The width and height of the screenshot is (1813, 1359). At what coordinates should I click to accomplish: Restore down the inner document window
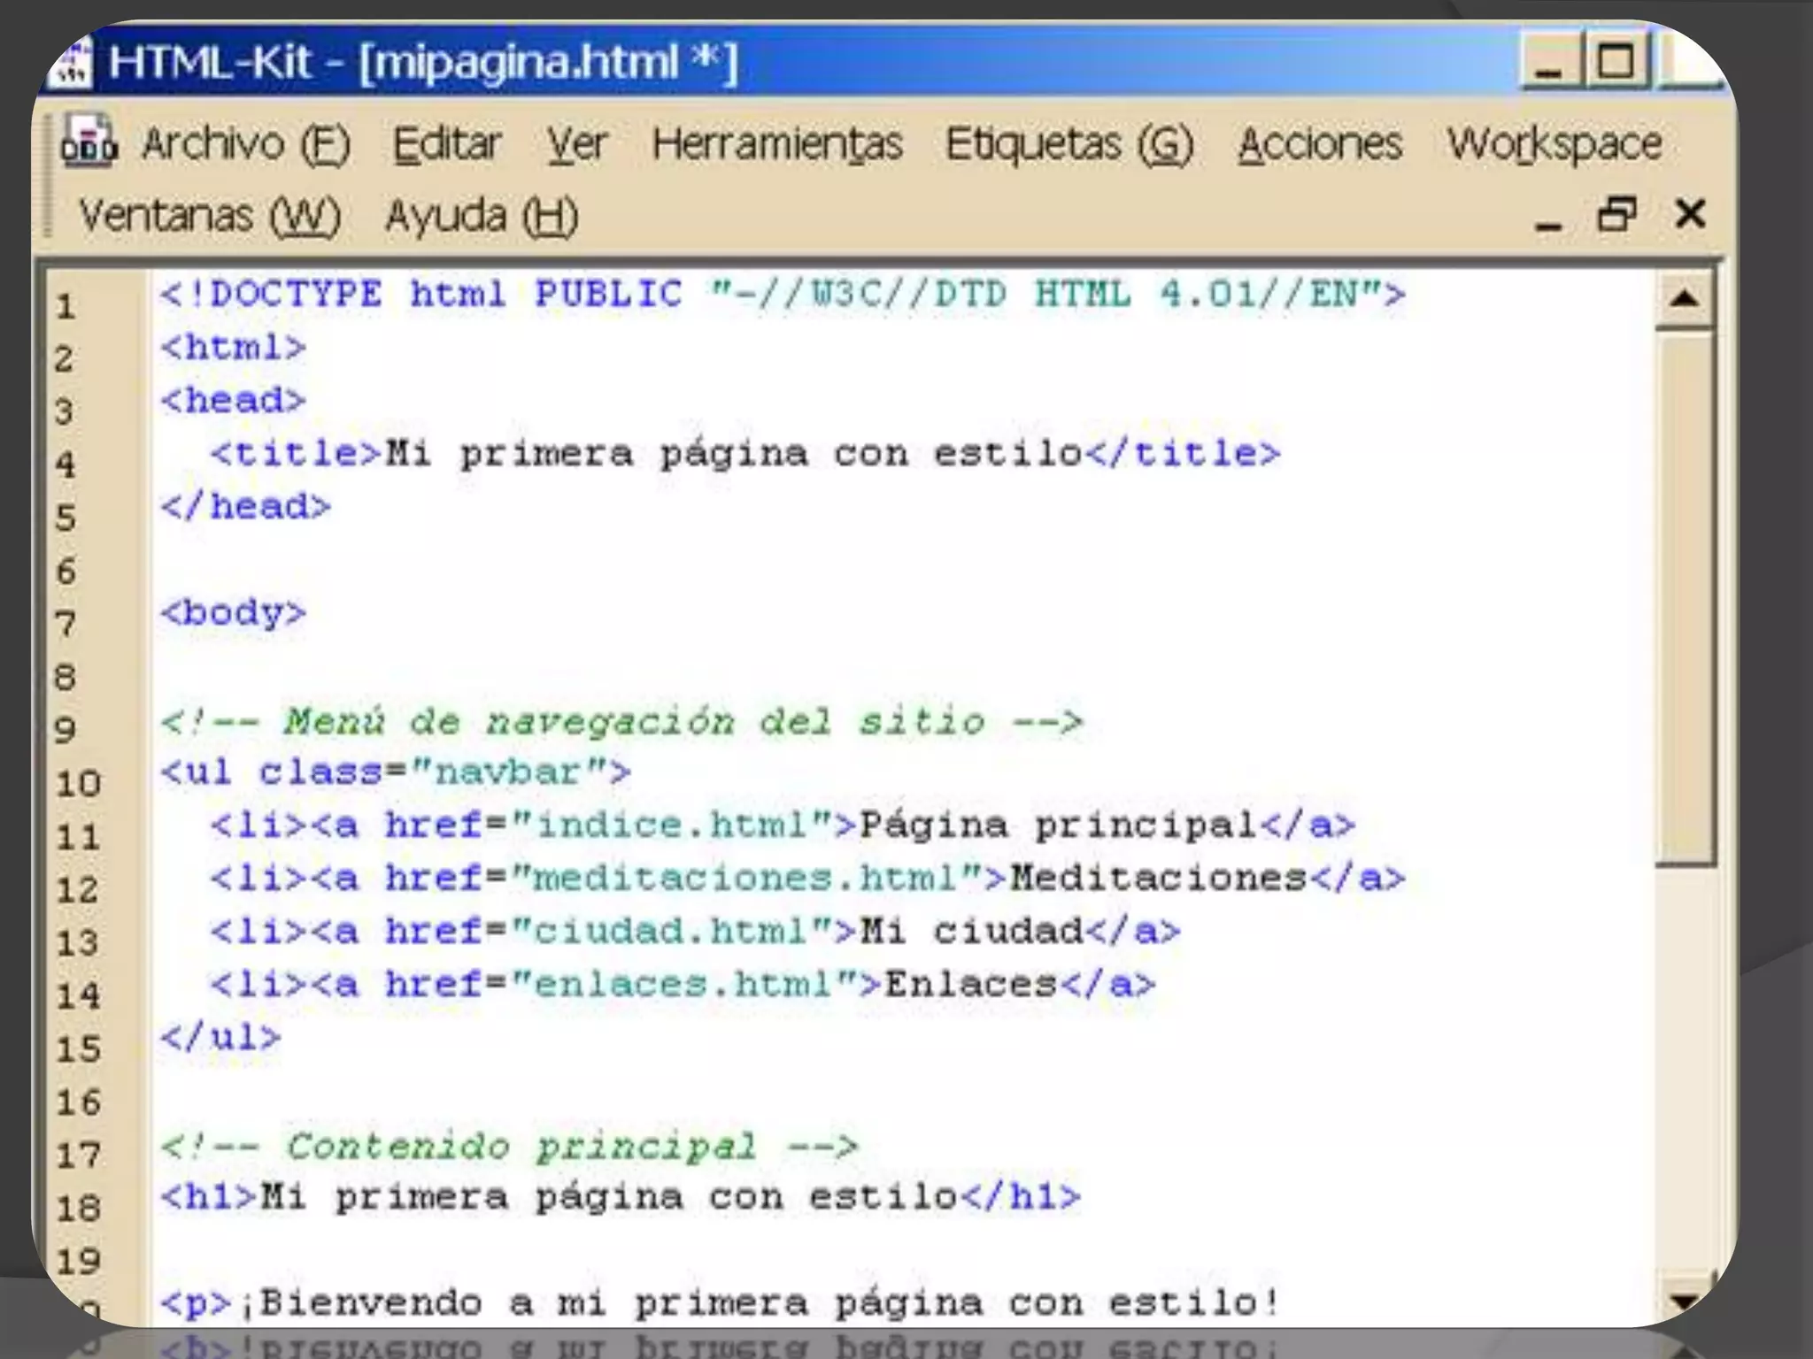click(1616, 215)
